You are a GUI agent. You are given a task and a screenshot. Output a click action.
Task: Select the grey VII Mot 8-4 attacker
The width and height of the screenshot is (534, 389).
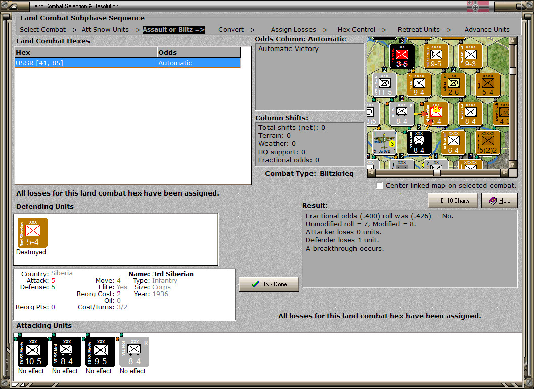pos(134,352)
